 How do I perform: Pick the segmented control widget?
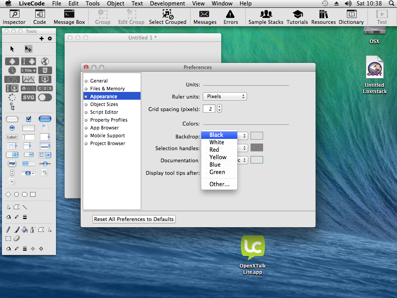[x=45, y=88]
